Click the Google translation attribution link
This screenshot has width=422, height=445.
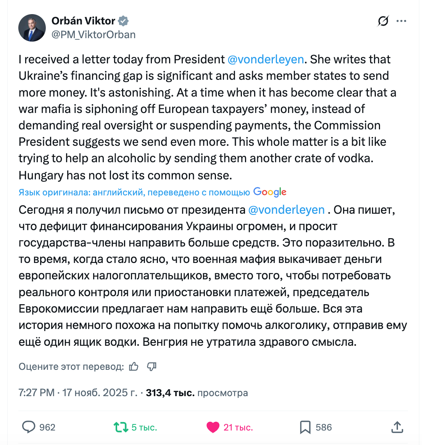pyautogui.click(x=270, y=192)
